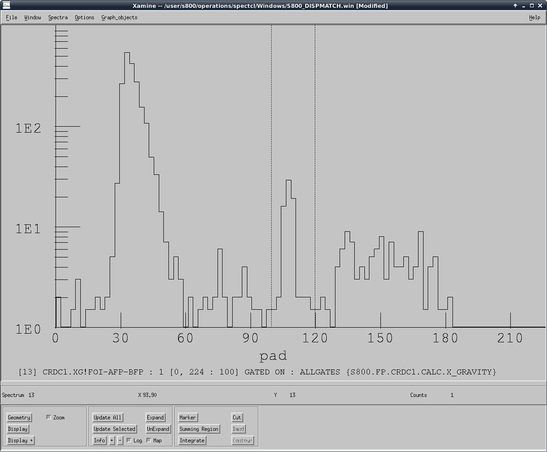This screenshot has width=547, height=452.
Task: Expand the Graph_objects menu
Action: (x=119, y=17)
